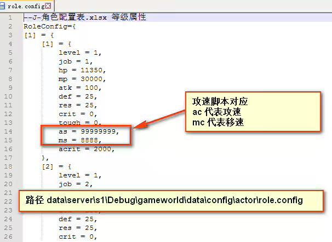Click the level = 1 on line 5

(x=80, y=53)
